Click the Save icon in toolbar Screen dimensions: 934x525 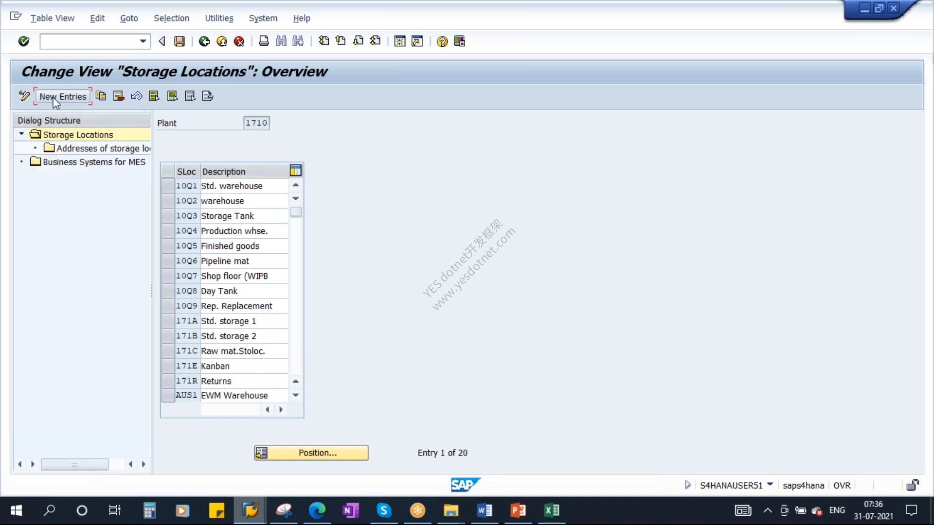180,41
